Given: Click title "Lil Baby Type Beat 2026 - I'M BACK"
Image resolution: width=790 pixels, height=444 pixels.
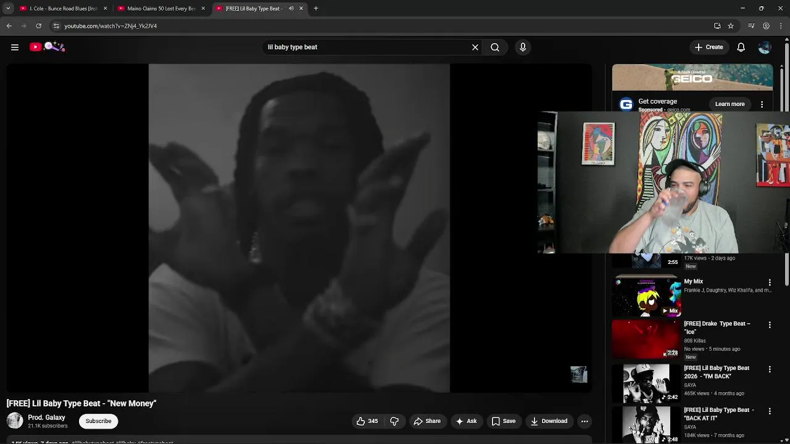Looking at the screenshot, I should [717, 372].
